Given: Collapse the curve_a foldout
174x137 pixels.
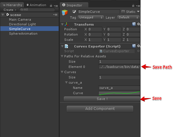Looking at the screenshot, I should [66, 82].
